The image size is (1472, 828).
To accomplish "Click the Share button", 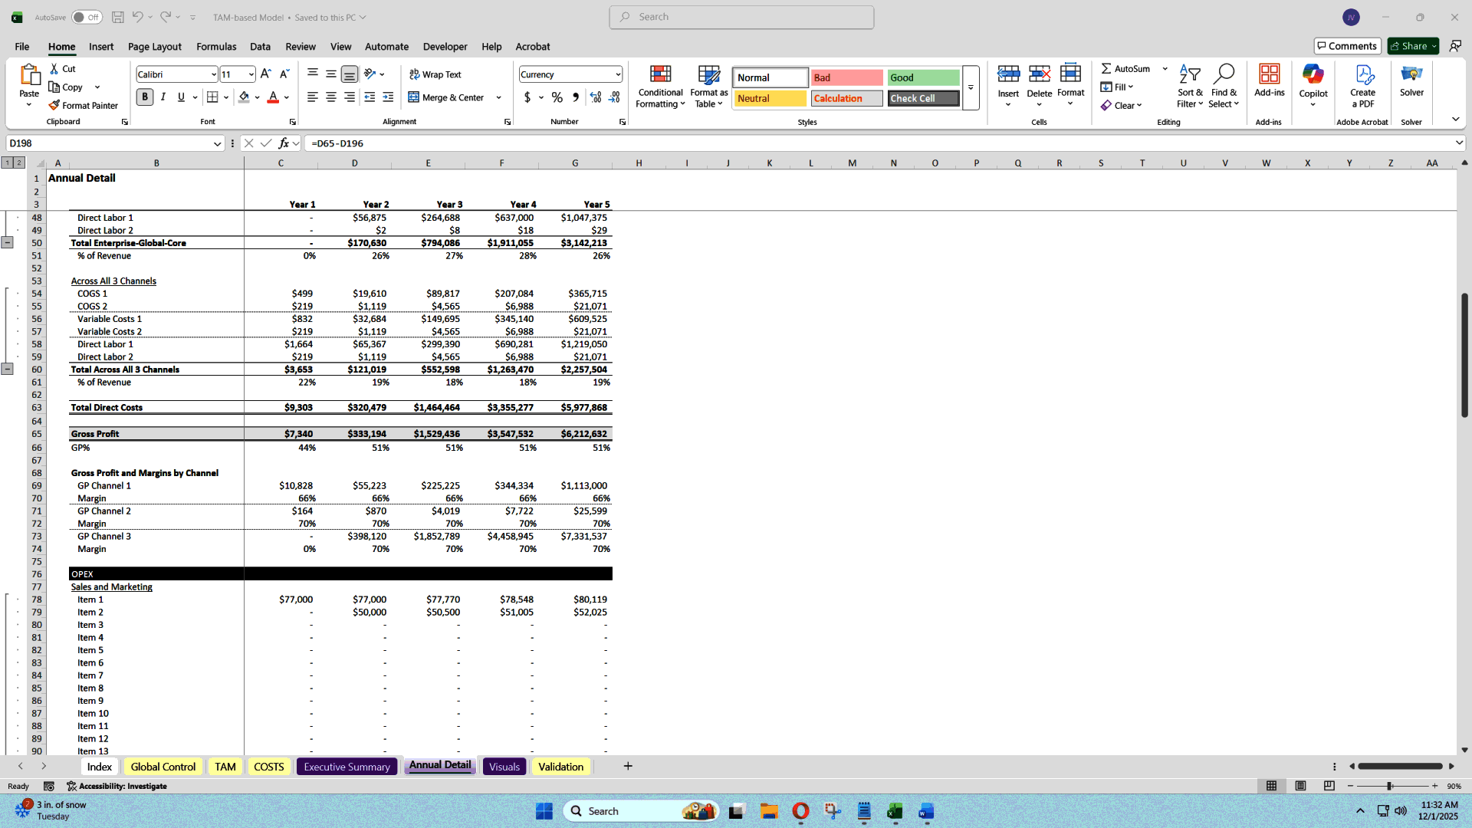I will 1411,45.
